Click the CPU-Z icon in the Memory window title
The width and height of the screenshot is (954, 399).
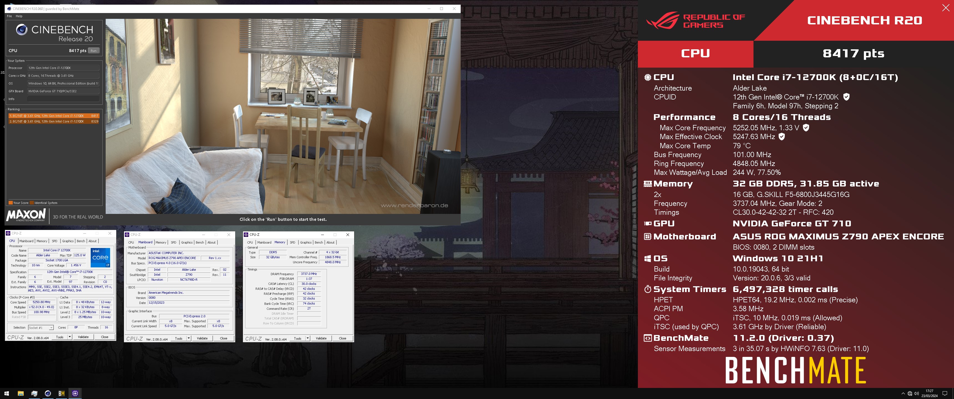246,235
